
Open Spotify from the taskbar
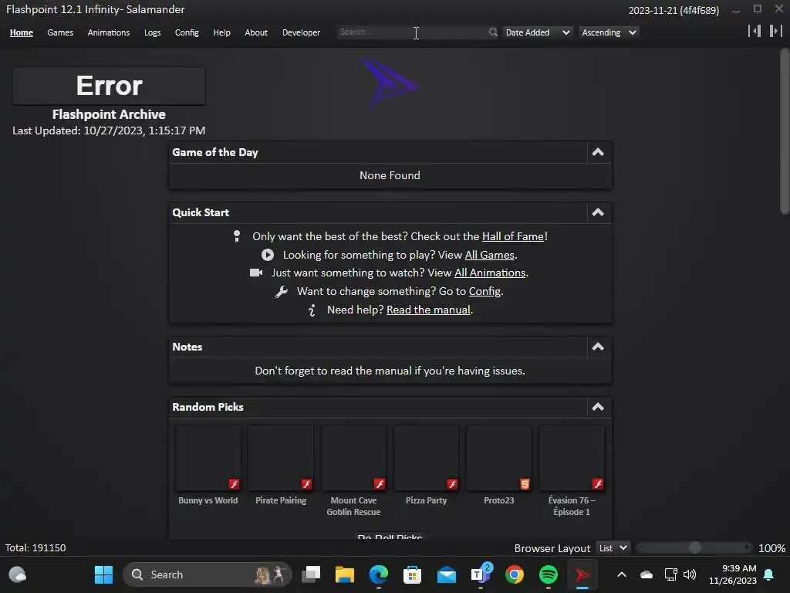tap(549, 574)
